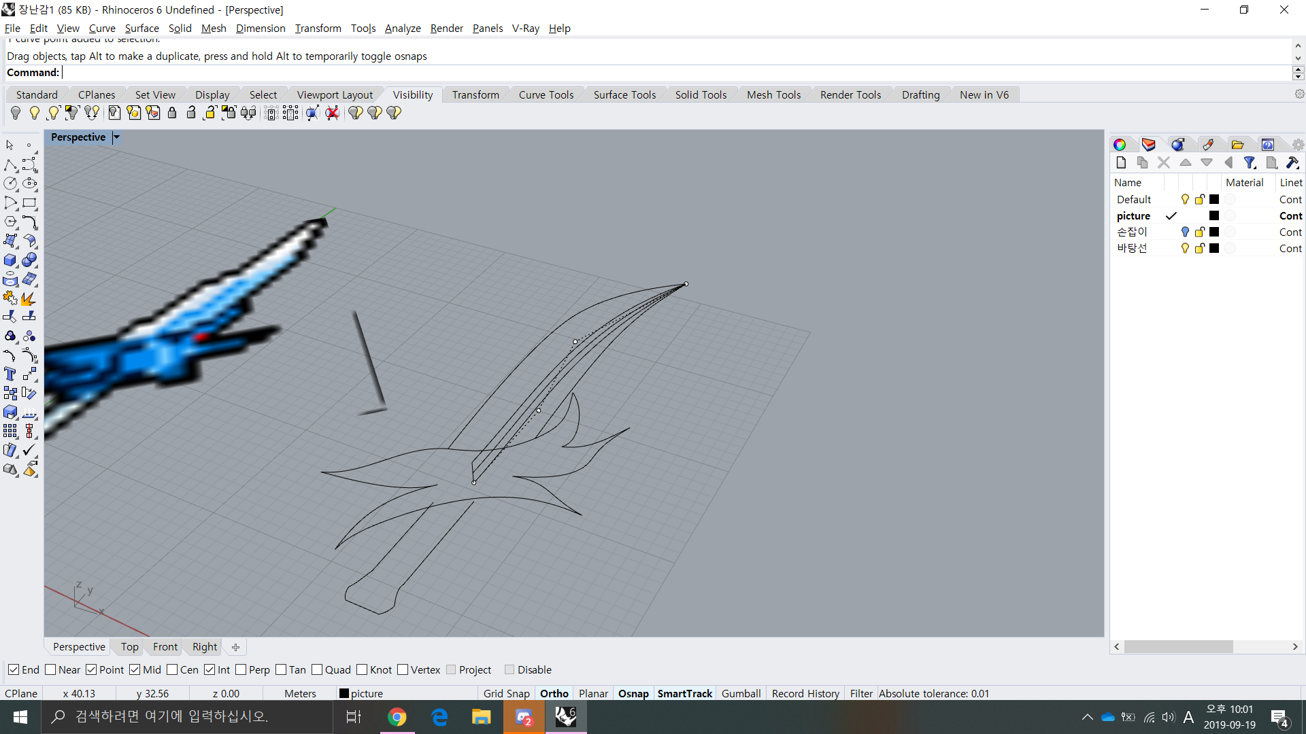Select the Polyline tool in left toolbar

(x=10, y=165)
